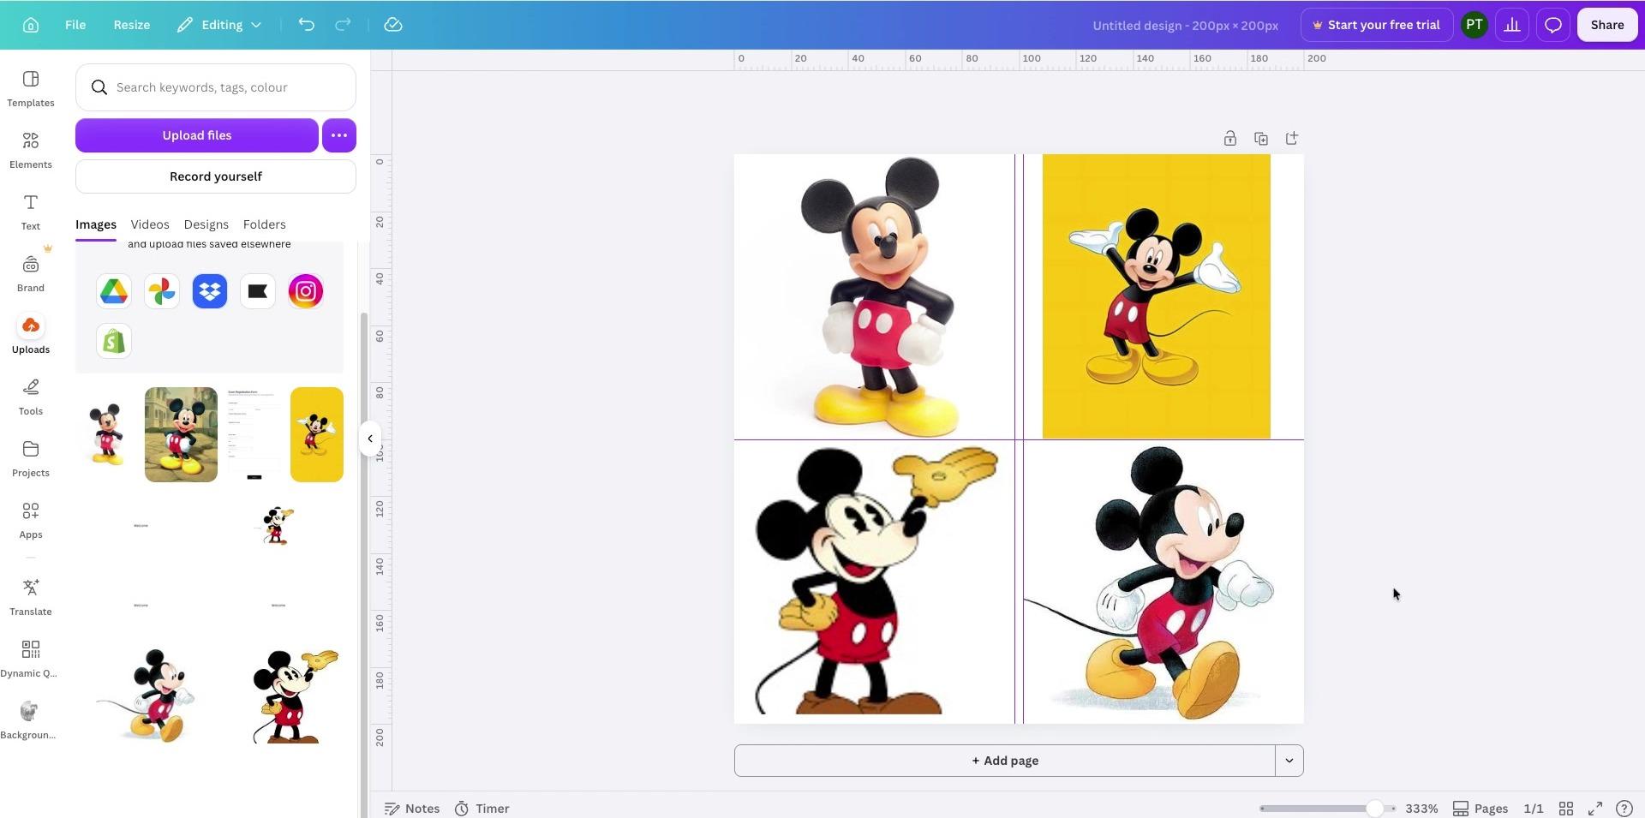Open the Text sidebar panel
The image size is (1645, 818).
31,212
